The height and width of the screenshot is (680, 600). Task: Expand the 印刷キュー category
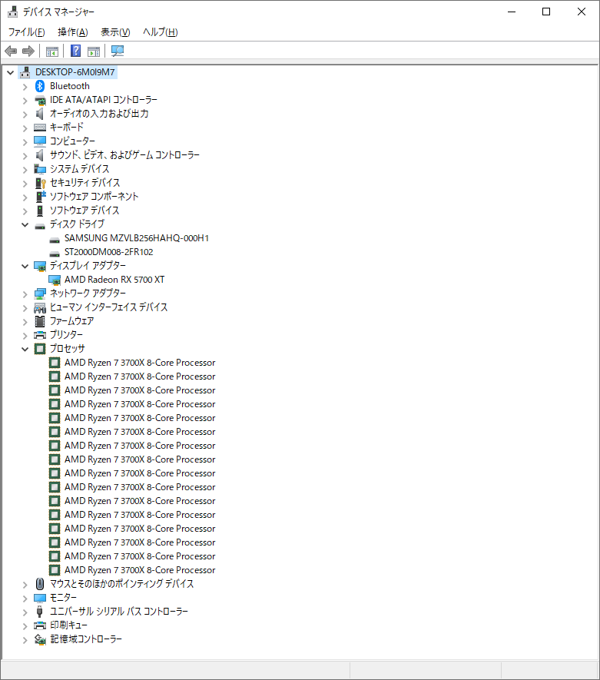(x=25, y=625)
